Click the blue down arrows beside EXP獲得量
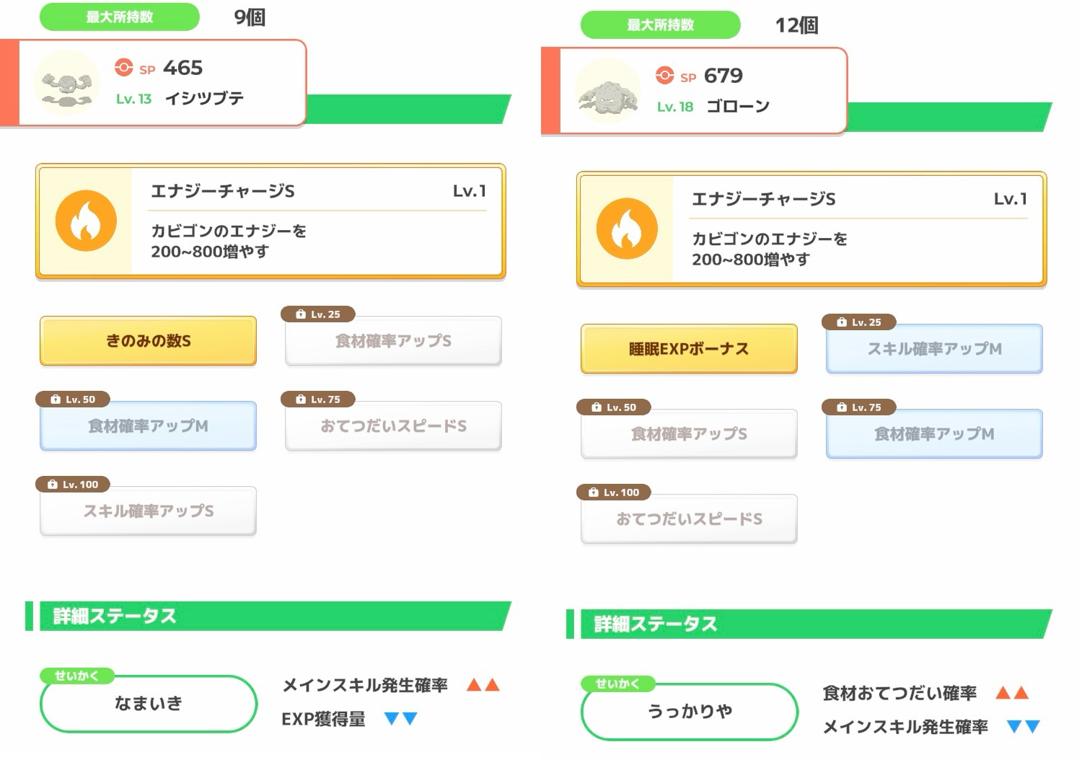 (x=401, y=718)
